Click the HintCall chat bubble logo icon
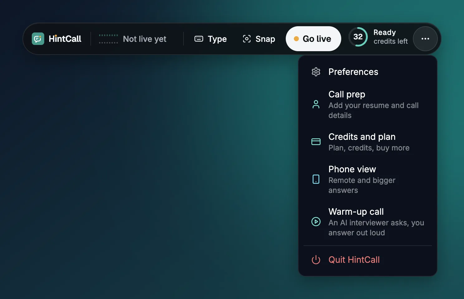Viewport: 464px width, 299px height. 38,39
